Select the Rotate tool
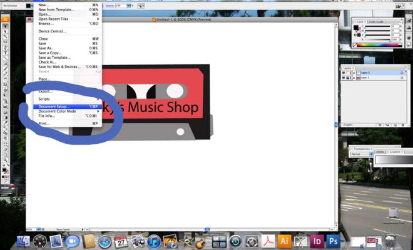 tap(5, 79)
